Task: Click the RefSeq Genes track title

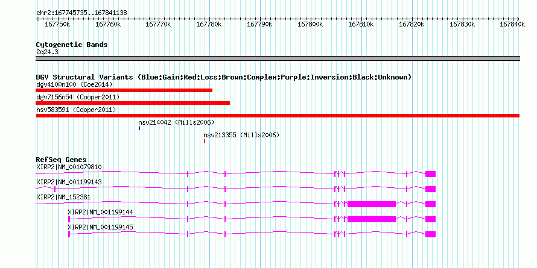Action: tap(62, 160)
